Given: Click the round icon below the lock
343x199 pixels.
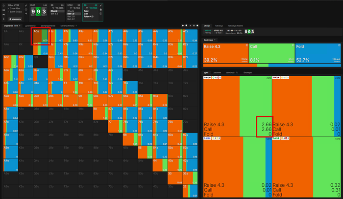Looking at the screenshot, I should pyautogui.click(x=100, y=14).
